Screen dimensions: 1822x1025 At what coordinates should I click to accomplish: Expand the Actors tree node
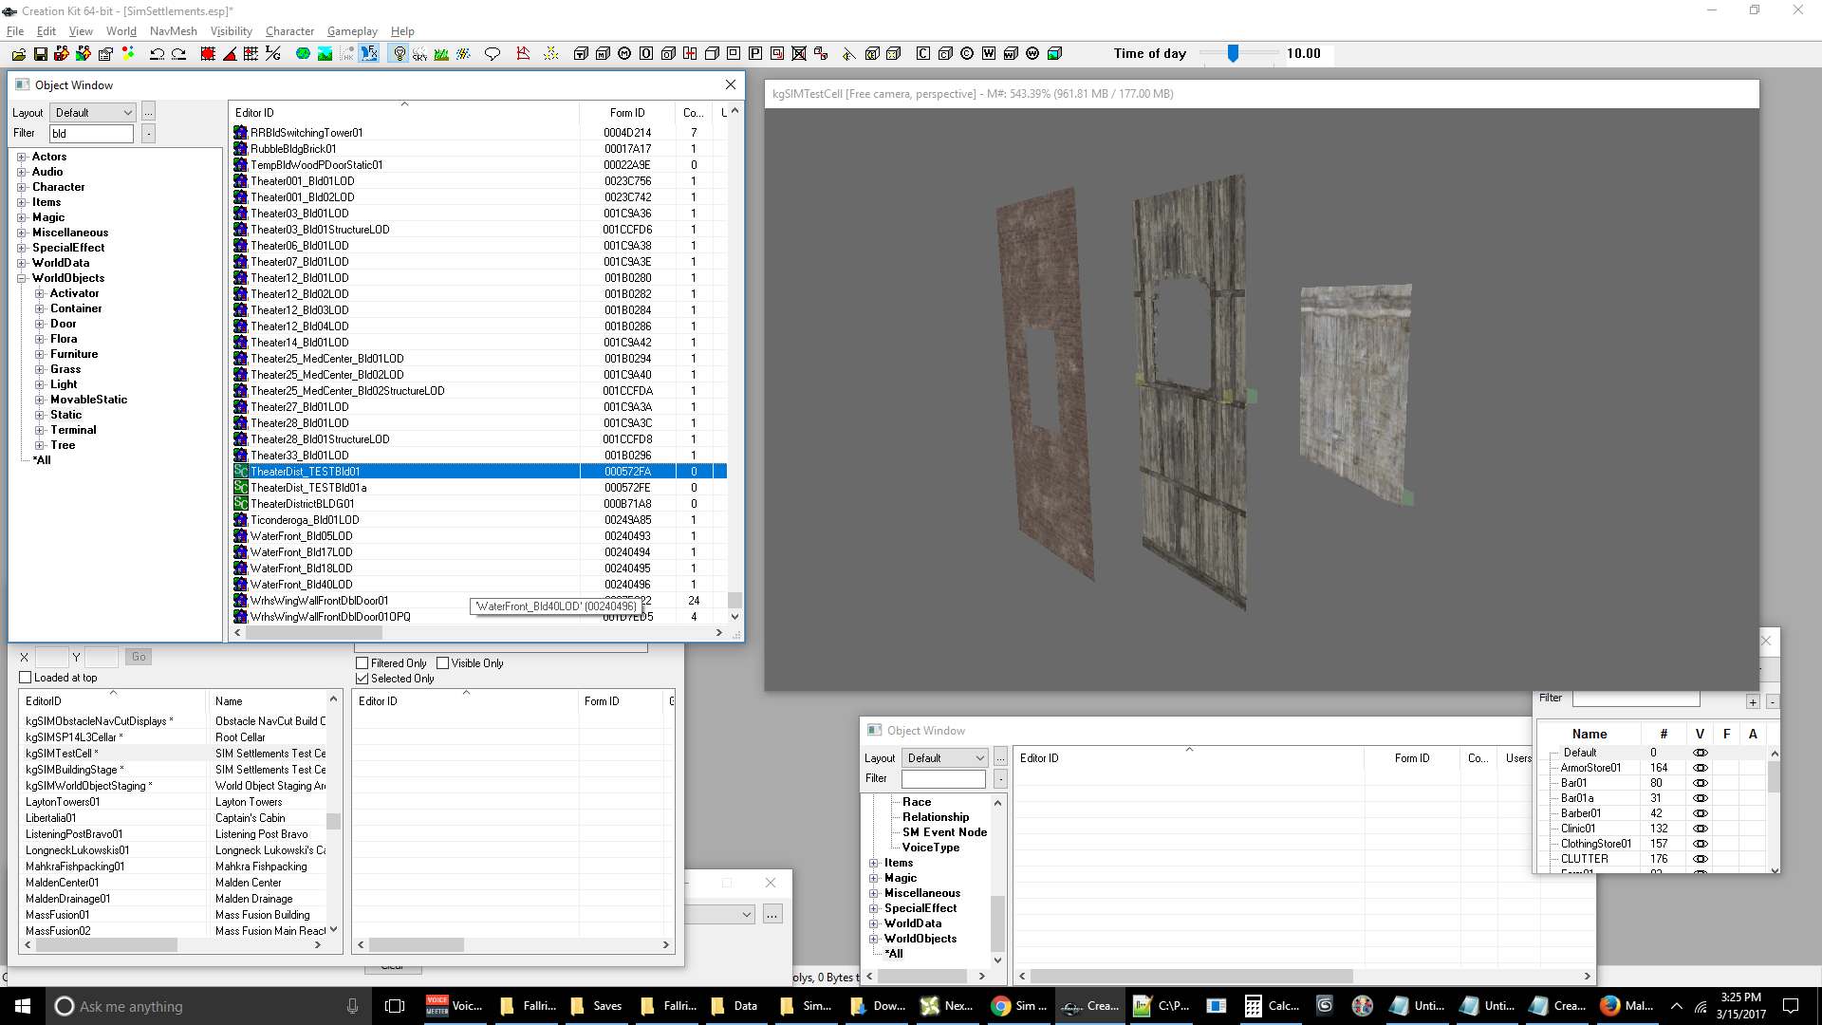[x=21, y=157]
